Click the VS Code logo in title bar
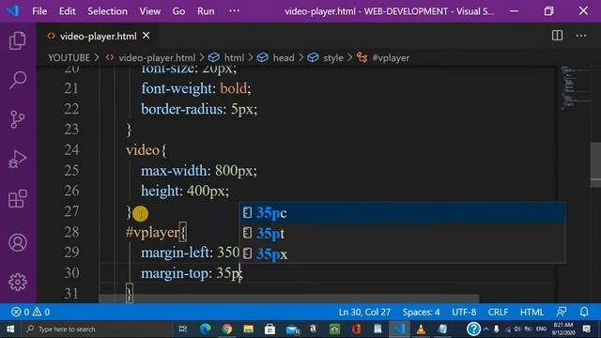The image size is (601, 338). (x=12, y=10)
